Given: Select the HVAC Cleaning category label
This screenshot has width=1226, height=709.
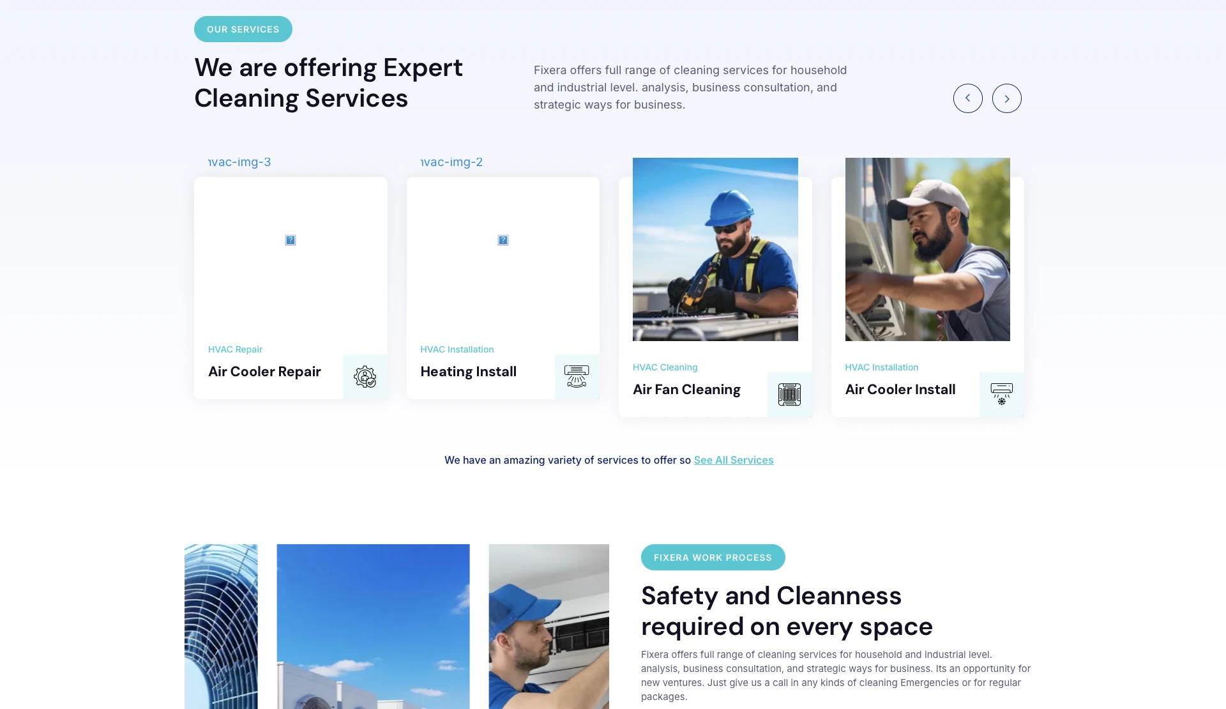Looking at the screenshot, I should (x=665, y=367).
